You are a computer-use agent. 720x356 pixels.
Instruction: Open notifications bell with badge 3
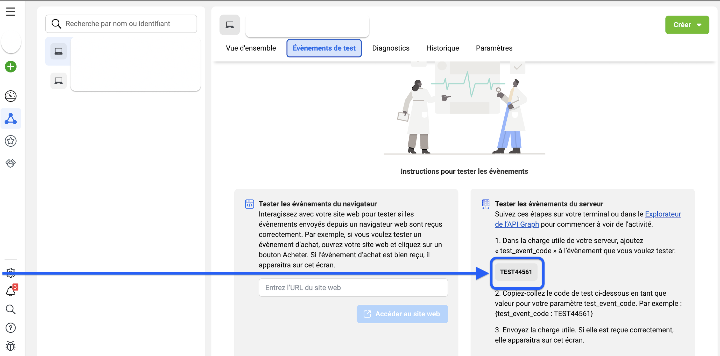click(x=11, y=291)
